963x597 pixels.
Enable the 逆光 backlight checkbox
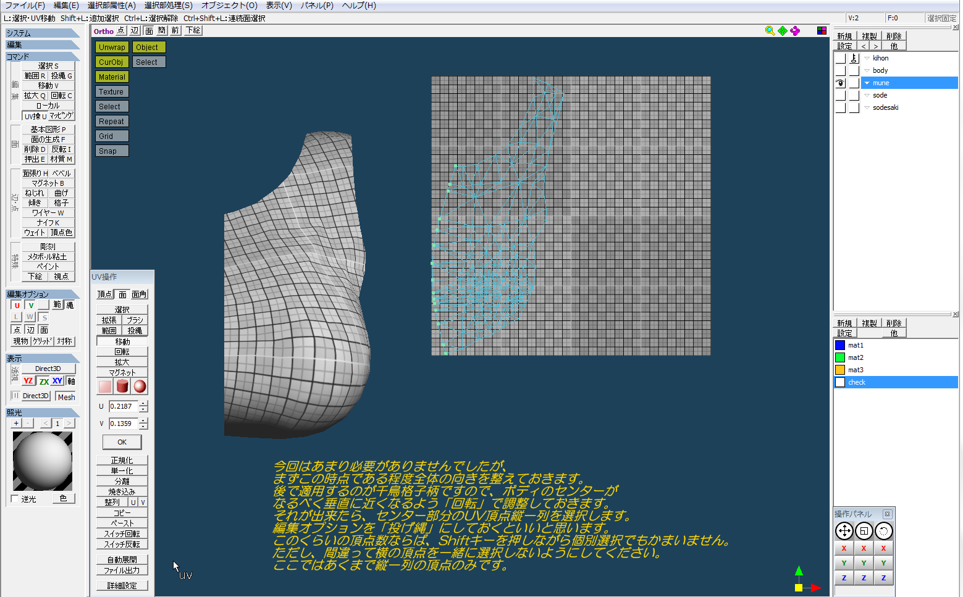click(x=15, y=499)
